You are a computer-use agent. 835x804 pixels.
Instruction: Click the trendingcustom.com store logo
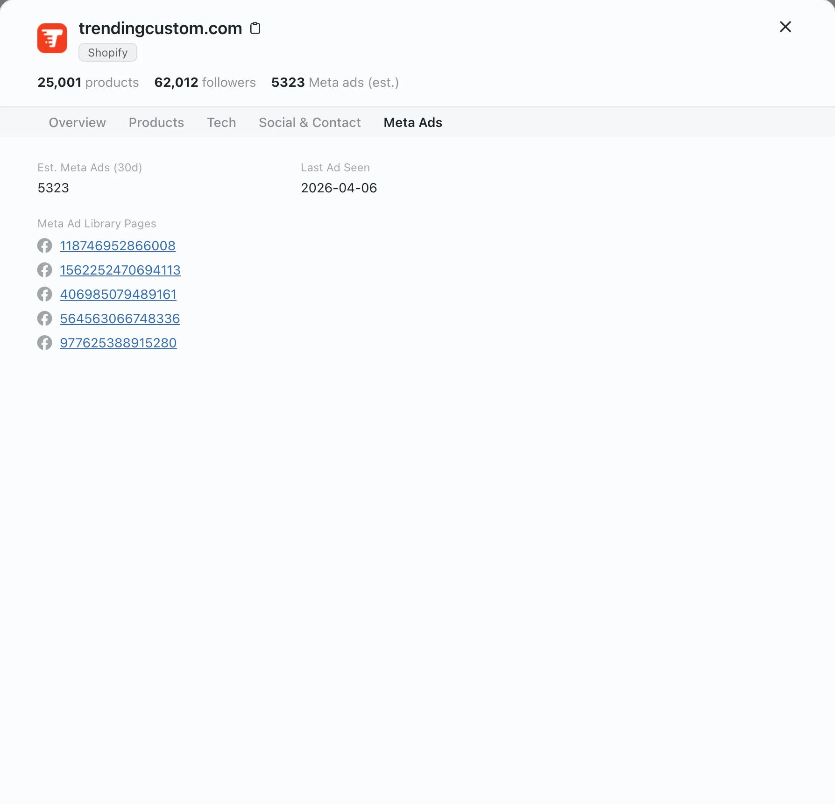pyautogui.click(x=52, y=38)
